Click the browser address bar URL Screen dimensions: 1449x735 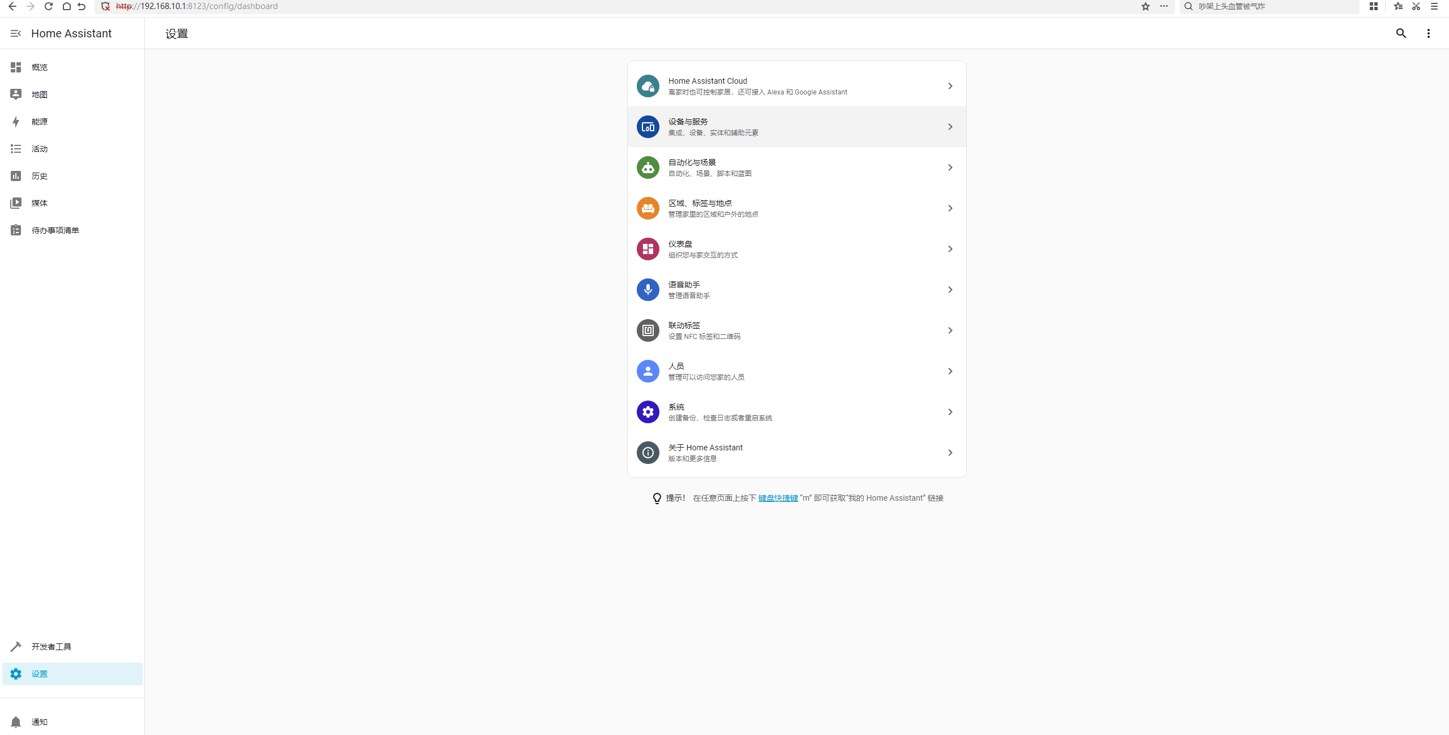[x=196, y=6]
